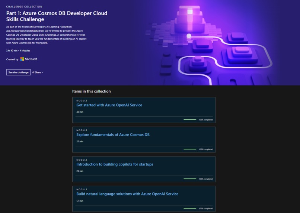Screen dimensions: 300x213
Task: Click the "Created by" label
Action: click(12, 59)
